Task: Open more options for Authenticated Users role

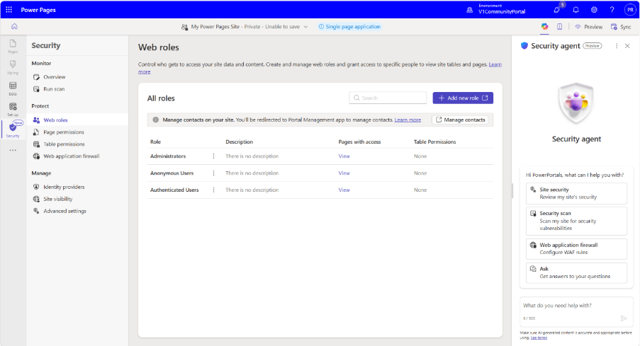Action: (213, 190)
